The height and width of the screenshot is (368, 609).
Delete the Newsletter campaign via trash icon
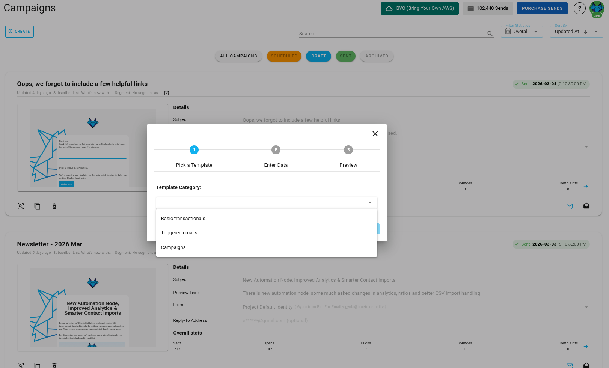click(x=54, y=365)
